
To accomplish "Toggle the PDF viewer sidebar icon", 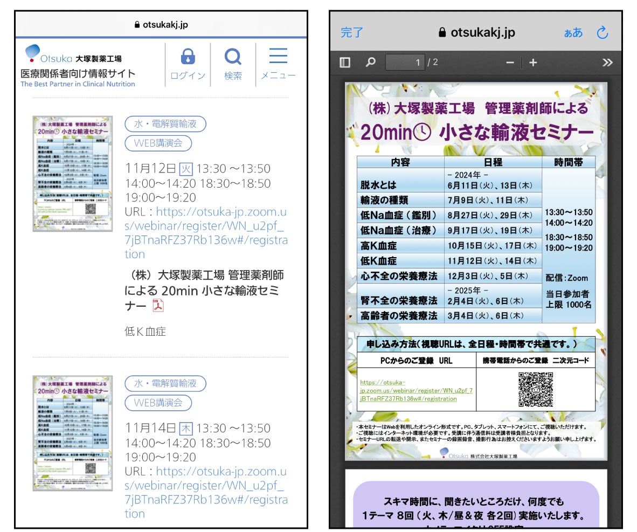I will pyautogui.click(x=345, y=62).
